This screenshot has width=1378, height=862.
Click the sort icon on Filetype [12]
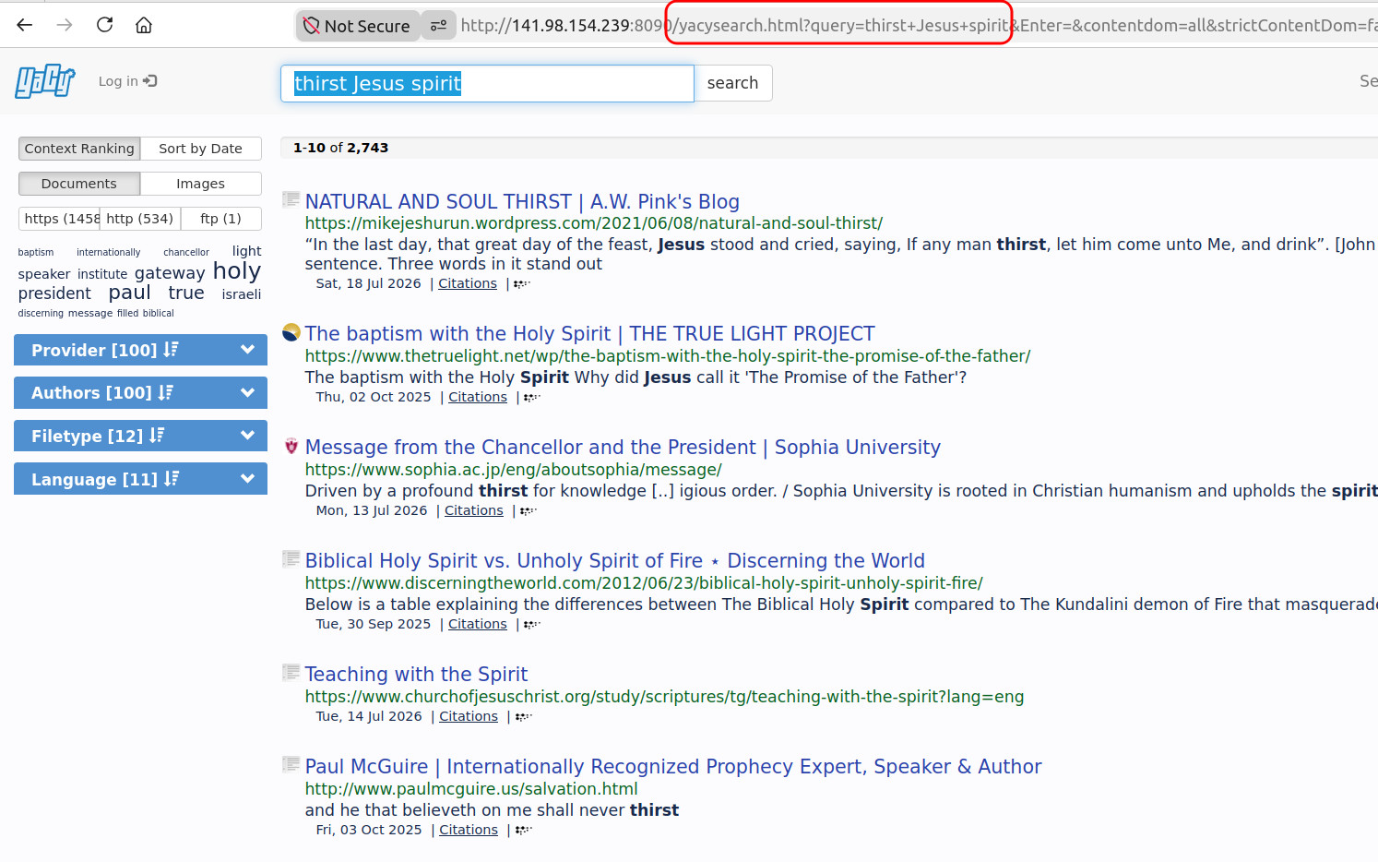157,436
